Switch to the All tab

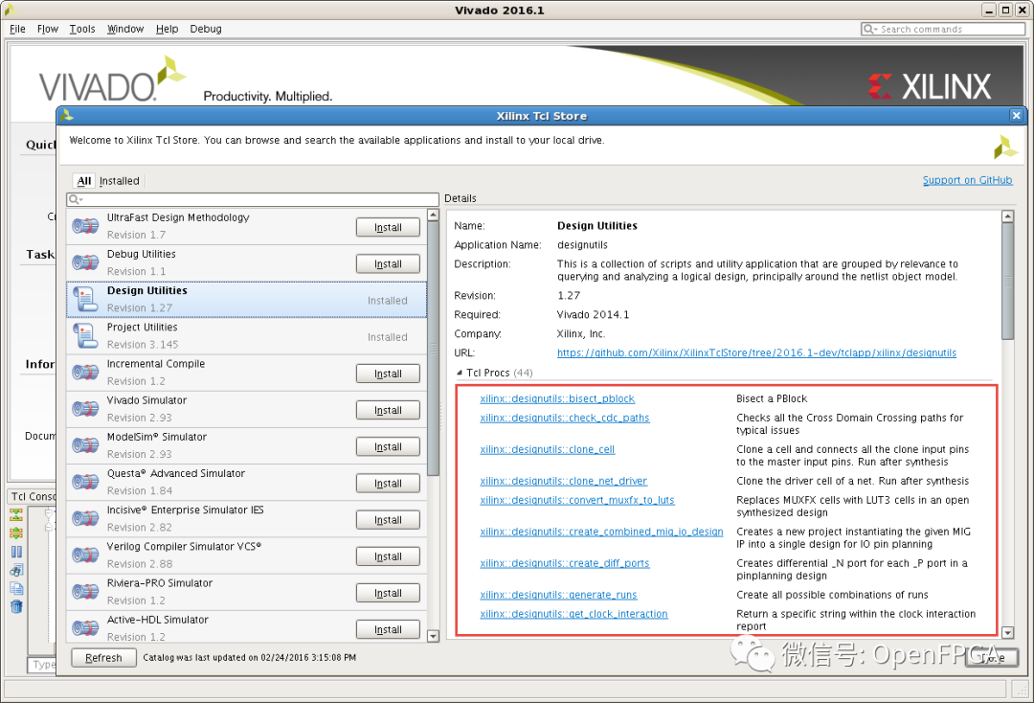click(83, 181)
